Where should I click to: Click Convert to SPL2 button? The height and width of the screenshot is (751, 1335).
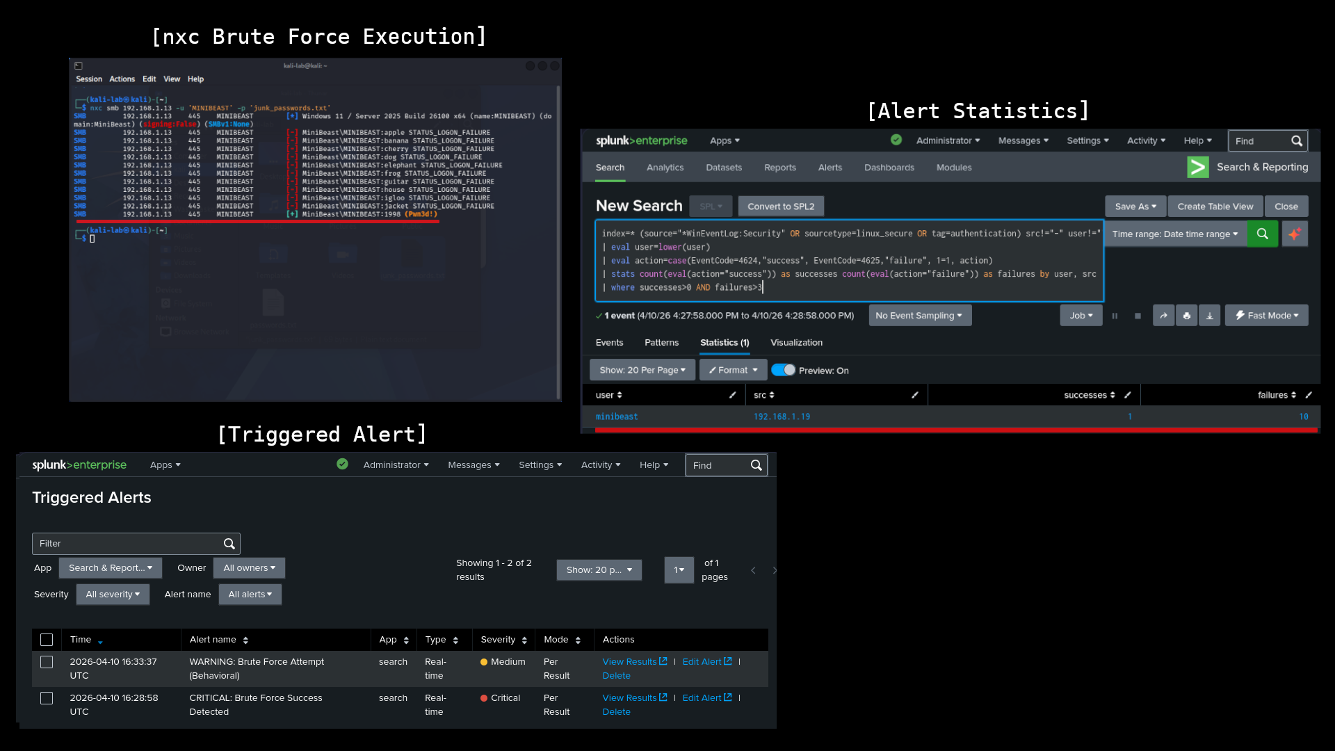point(781,207)
